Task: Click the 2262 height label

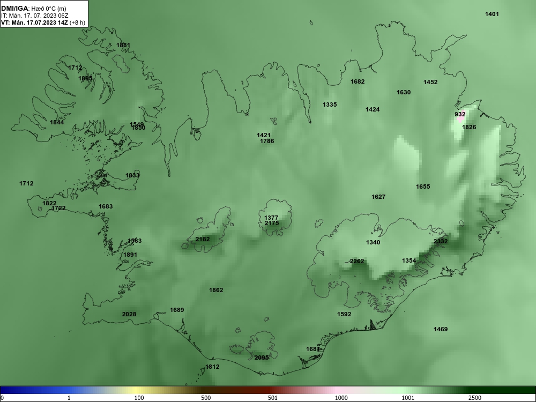Action: tap(357, 261)
